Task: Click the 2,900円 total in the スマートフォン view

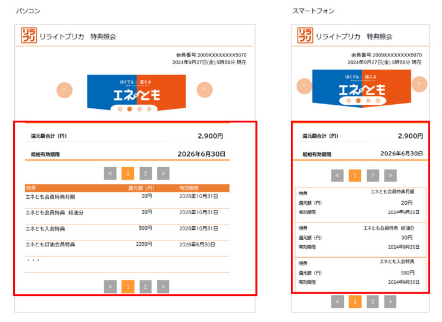Action: [x=410, y=136]
